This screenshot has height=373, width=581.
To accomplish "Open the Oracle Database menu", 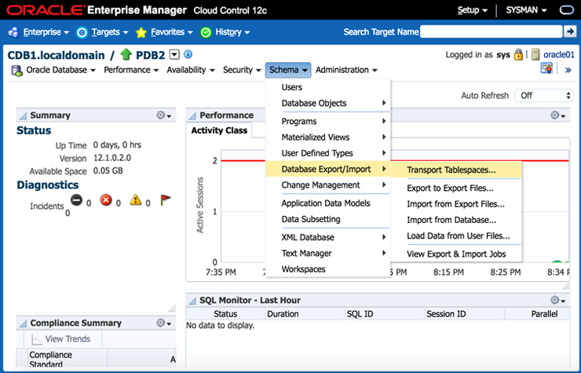I will pos(60,70).
